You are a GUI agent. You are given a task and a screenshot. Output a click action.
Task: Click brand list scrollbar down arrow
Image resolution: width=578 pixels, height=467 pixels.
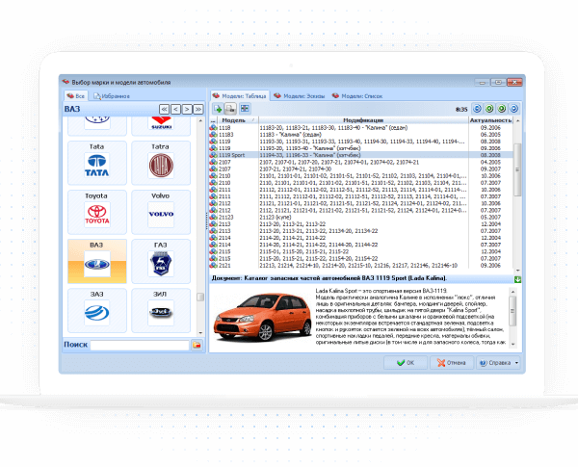tap(200, 333)
